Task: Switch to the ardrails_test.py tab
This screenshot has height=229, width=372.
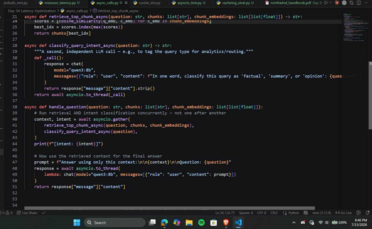Action: [15, 3]
